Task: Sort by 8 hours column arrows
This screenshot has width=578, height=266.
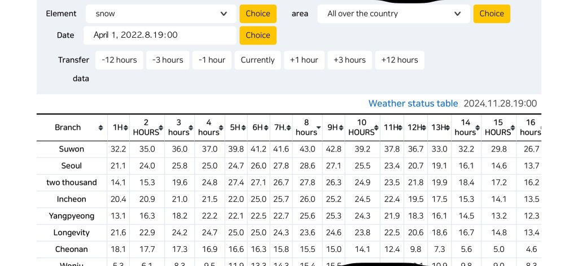Action: click(318, 128)
